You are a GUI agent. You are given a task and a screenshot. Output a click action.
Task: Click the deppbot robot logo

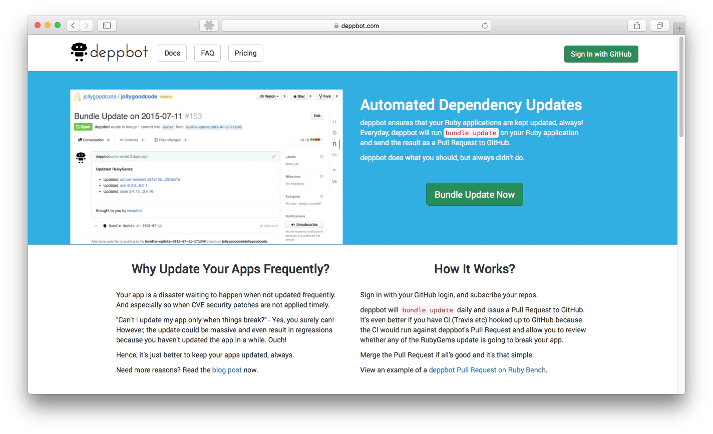79,52
